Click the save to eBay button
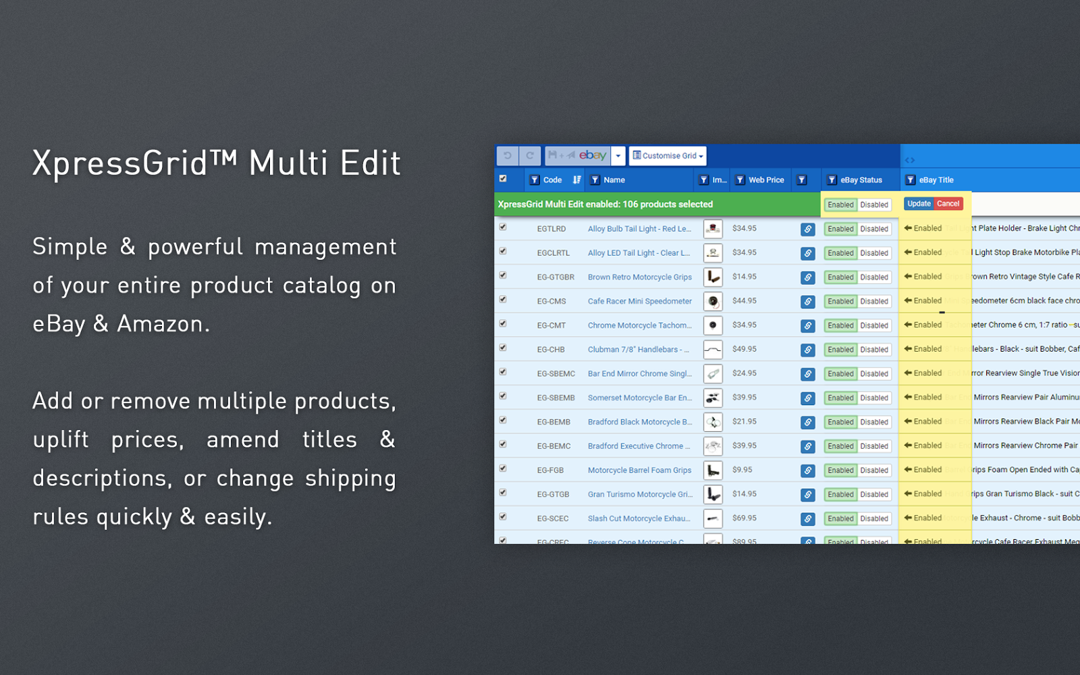 pos(578,156)
